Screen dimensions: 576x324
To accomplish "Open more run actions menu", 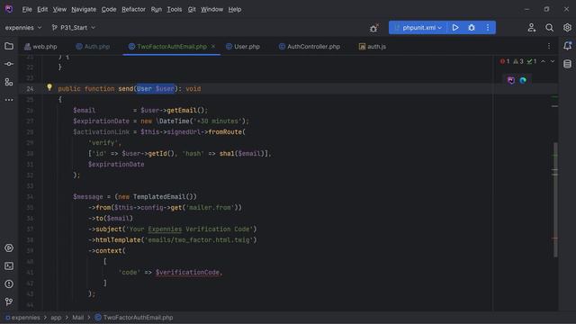I will 488,28.
